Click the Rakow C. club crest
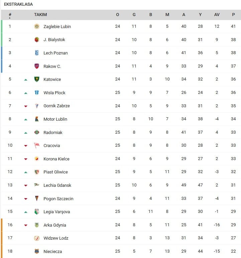 click(x=37, y=66)
